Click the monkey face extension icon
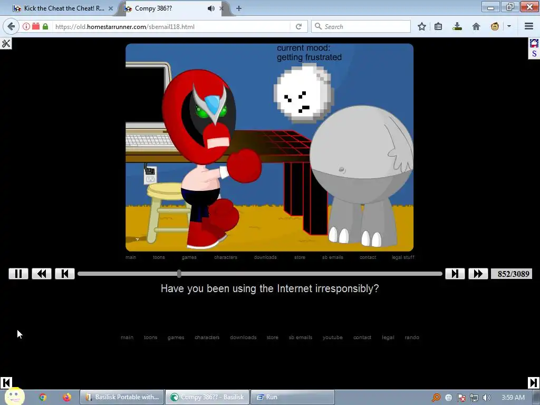The width and height of the screenshot is (540, 405). click(495, 26)
